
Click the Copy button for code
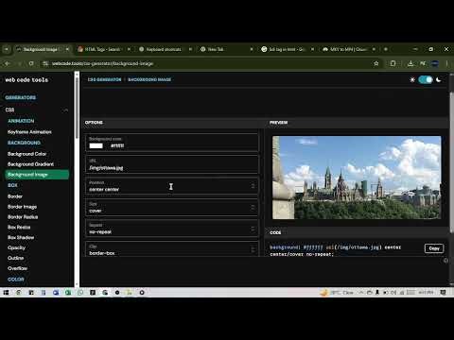click(x=434, y=248)
